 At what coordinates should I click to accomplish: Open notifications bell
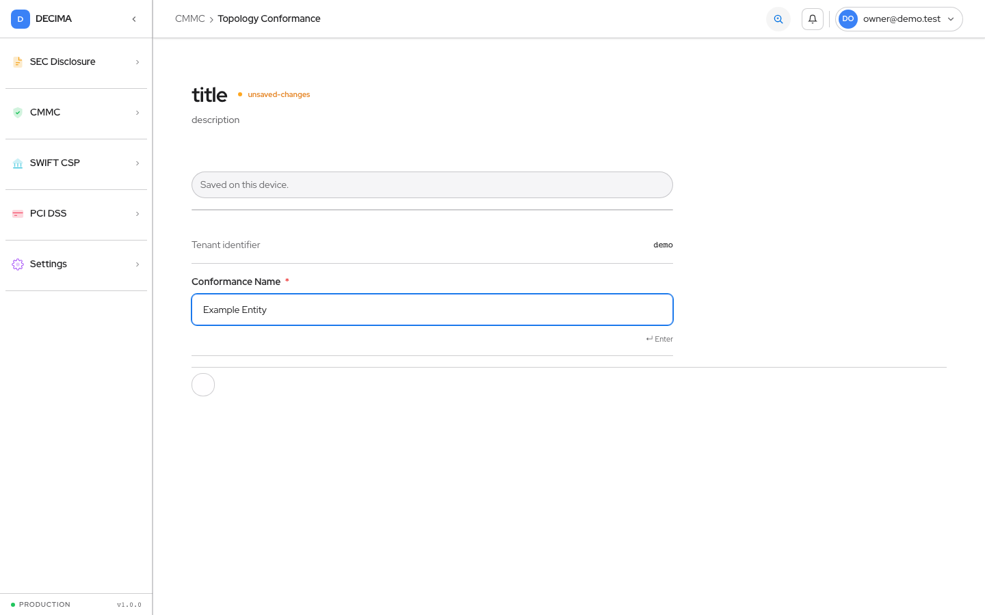(x=813, y=19)
